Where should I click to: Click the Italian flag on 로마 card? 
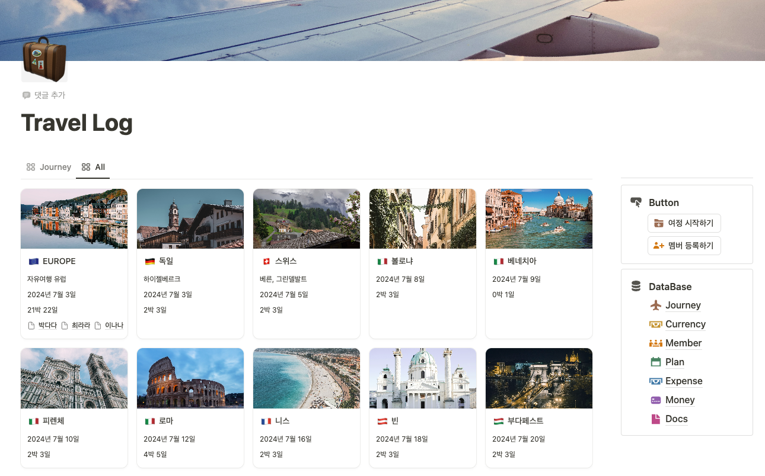point(149,421)
